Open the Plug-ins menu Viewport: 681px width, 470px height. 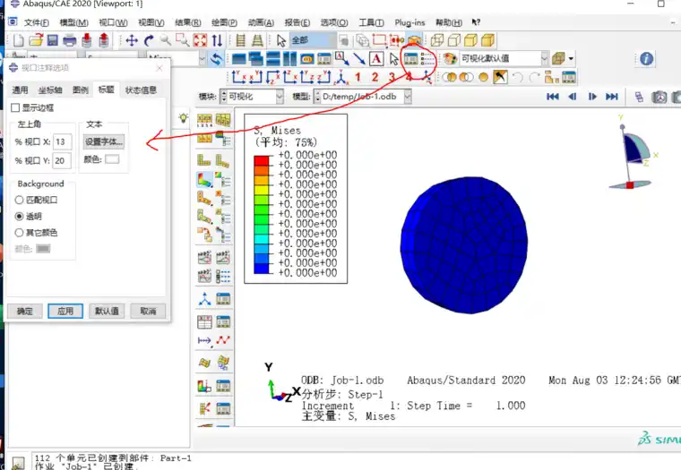coord(409,22)
